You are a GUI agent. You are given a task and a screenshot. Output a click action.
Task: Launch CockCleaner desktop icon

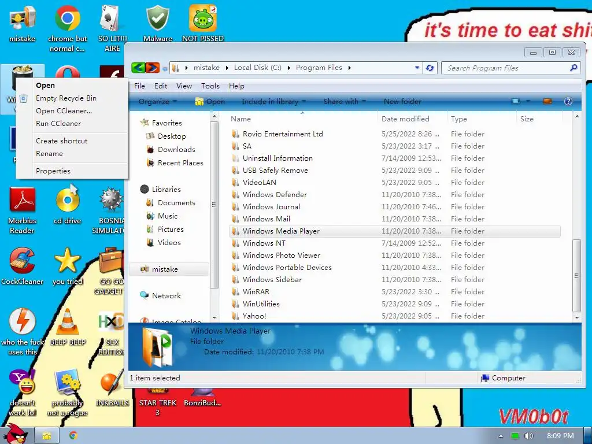coord(23,266)
